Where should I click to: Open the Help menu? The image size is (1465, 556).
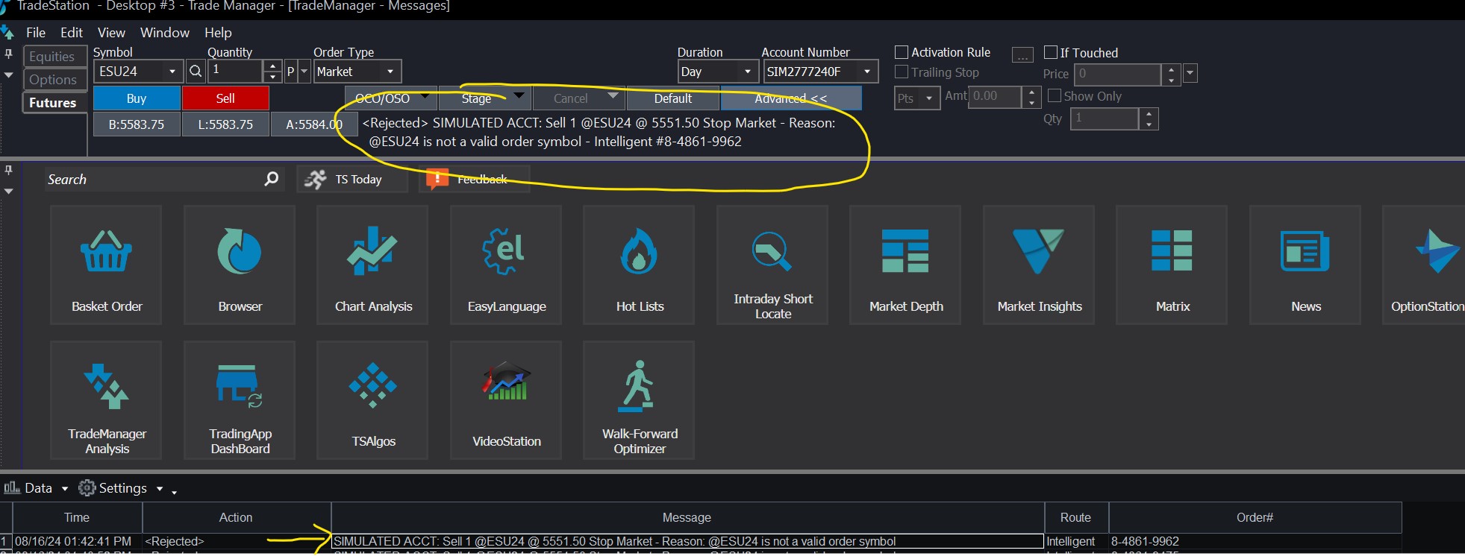[x=218, y=33]
